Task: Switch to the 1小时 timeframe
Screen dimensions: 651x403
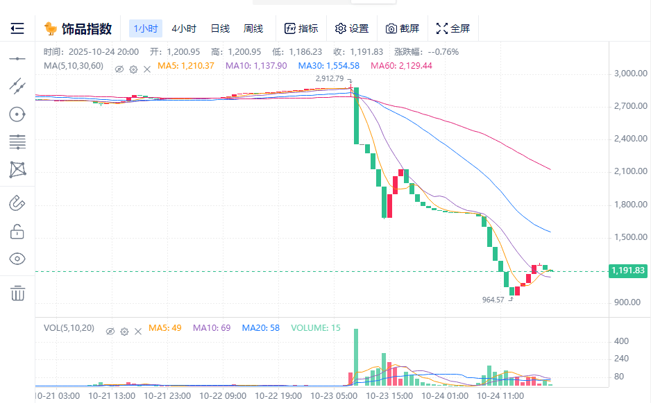Action: point(146,28)
